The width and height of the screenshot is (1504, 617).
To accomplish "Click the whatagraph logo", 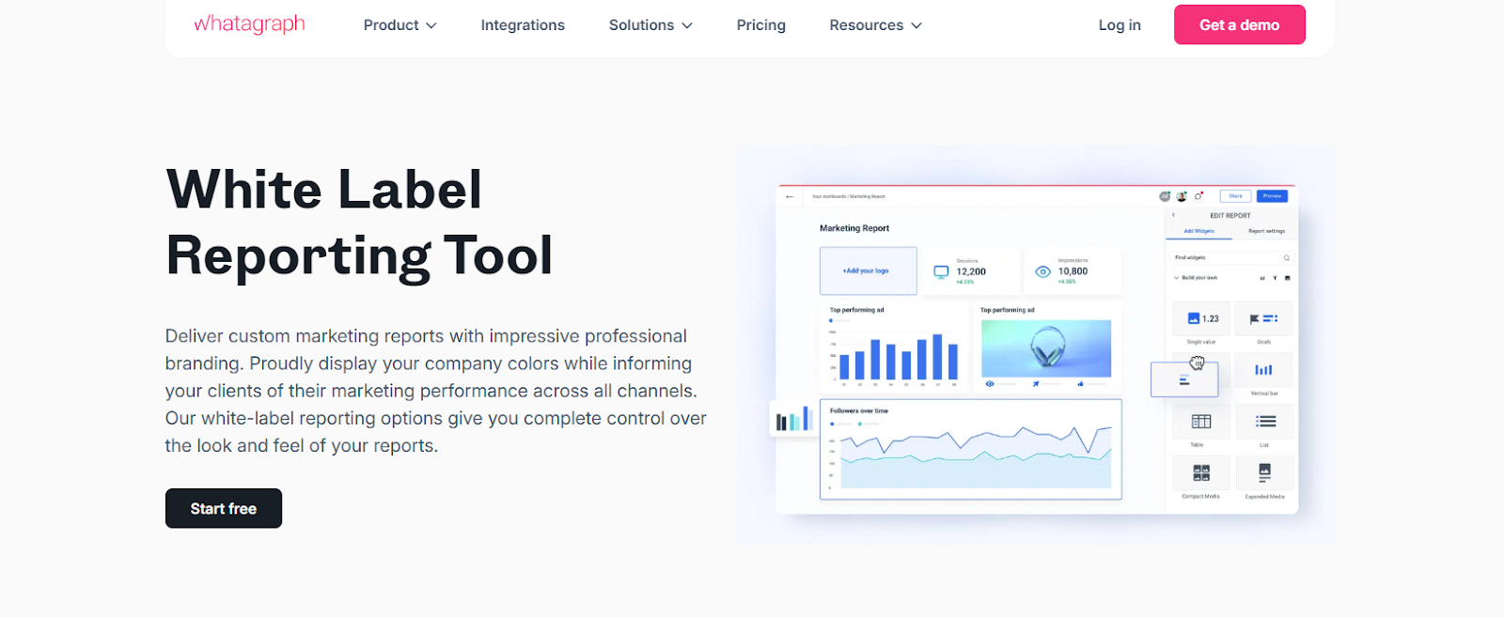I will pos(249,23).
